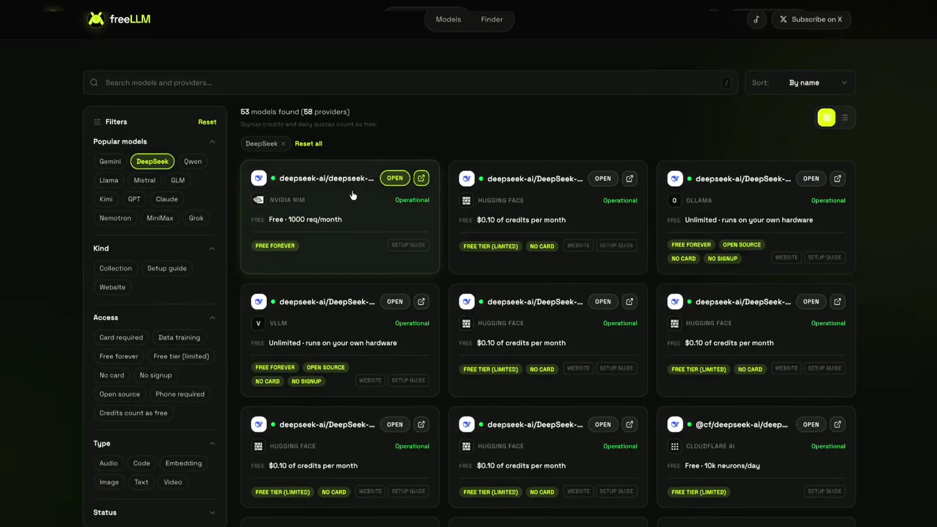
Task: Focus the search models and providers field
Action: coord(411,83)
